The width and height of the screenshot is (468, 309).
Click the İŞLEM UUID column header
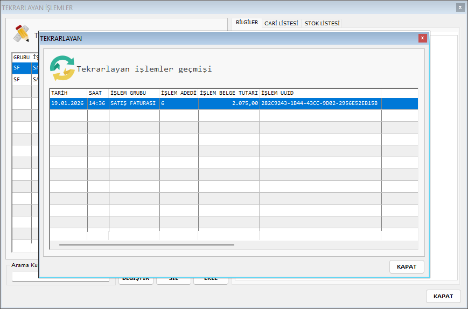tap(320, 93)
